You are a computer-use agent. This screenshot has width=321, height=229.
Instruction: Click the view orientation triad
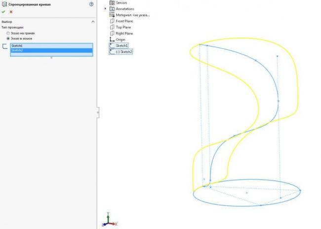point(109,220)
